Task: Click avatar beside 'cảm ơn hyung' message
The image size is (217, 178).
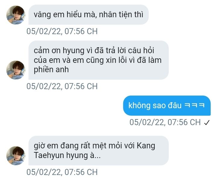Action: click(16, 70)
